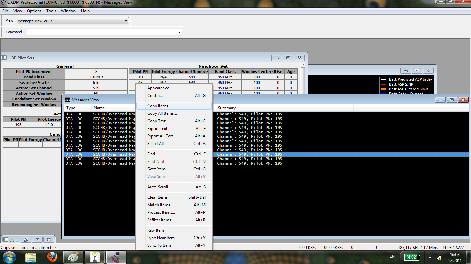Image resolution: width=471 pixels, height=264 pixels.
Task: Choose Select All in context menu
Action: click(174, 144)
